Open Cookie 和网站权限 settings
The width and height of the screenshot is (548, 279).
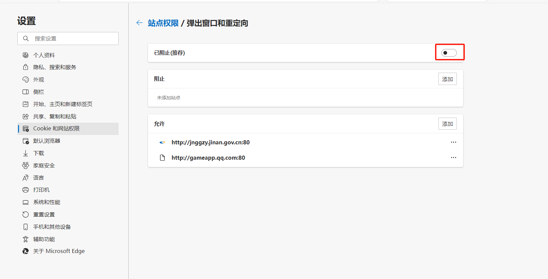tap(56, 129)
